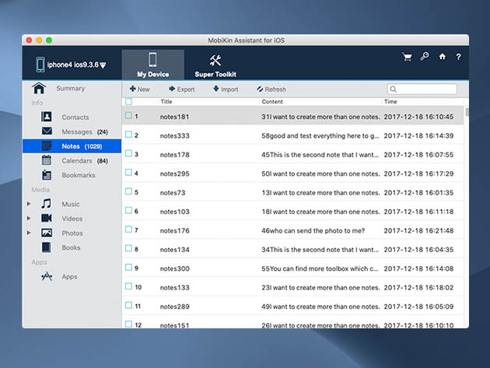Expand the Videos category triangle
The width and height of the screenshot is (490, 368).
click(x=29, y=219)
